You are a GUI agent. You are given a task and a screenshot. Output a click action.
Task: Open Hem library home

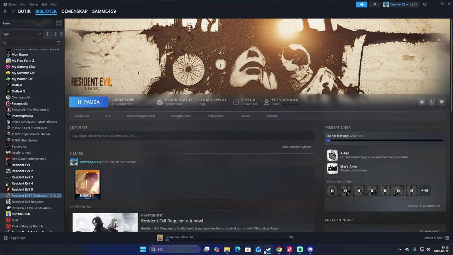point(27,23)
